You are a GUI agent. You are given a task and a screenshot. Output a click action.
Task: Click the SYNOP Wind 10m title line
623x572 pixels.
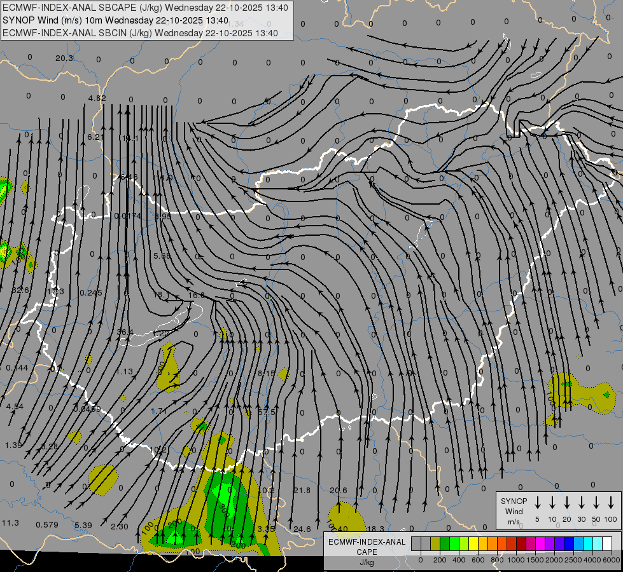coord(115,20)
